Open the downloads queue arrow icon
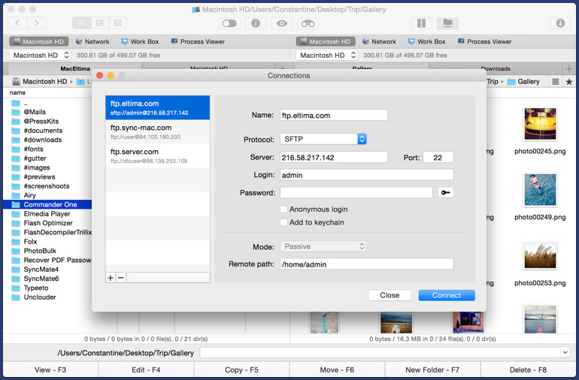The height and width of the screenshot is (380, 579). (x=560, y=23)
